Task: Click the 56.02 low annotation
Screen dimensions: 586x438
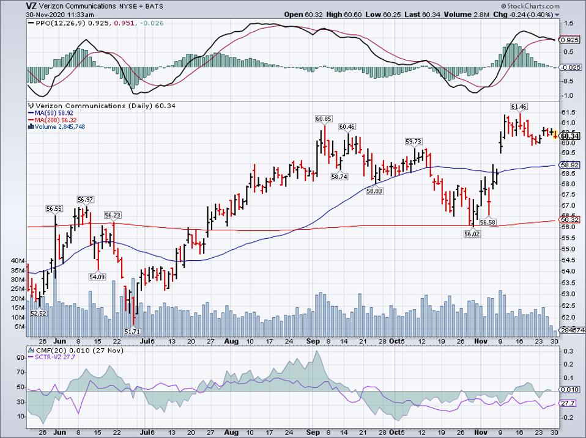Action: [472, 234]
